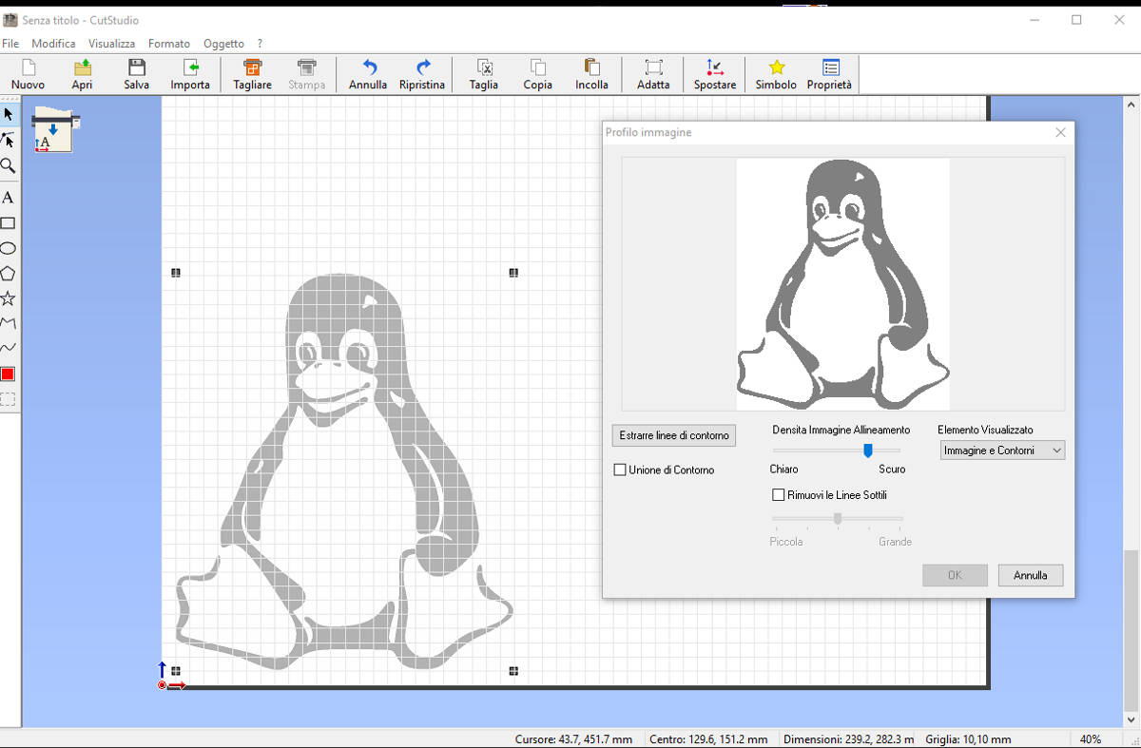Select the magnifier zoom tool
This screenshot has width=1141, height=748.
[x=8, y=165]
